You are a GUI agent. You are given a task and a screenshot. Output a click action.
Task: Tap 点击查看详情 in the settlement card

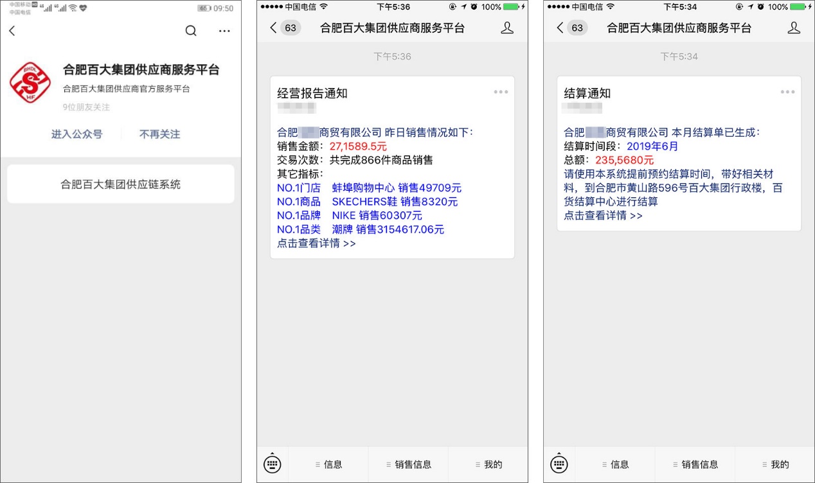click(603, 215)
